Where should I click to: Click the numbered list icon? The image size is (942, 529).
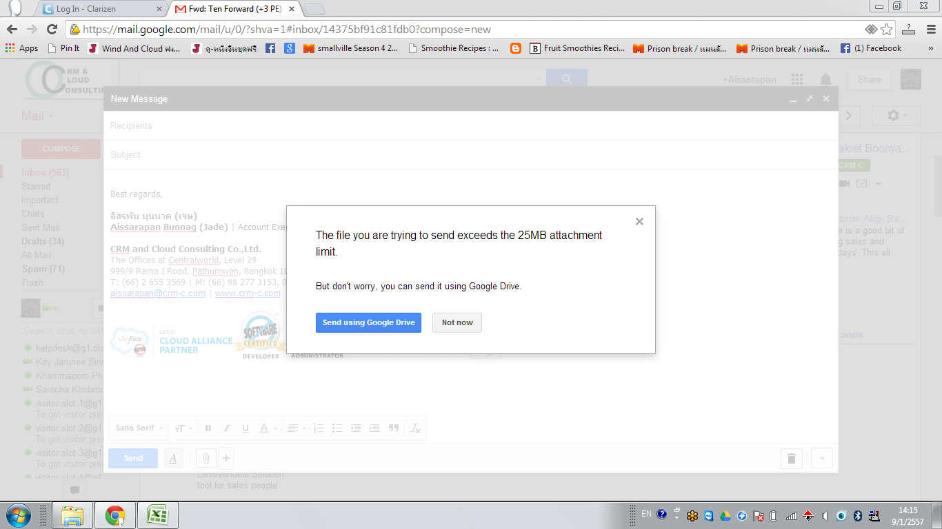point(318,428)
